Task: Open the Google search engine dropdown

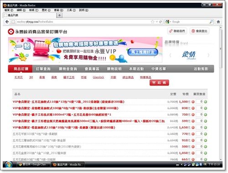Action: coord(168,22)
